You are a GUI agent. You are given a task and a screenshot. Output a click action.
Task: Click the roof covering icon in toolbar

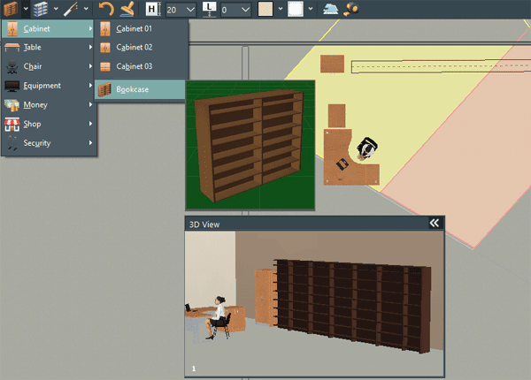[329, 10]
